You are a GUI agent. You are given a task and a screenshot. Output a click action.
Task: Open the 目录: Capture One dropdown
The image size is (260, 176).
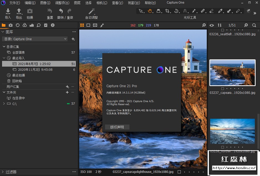tap(35, 39)
